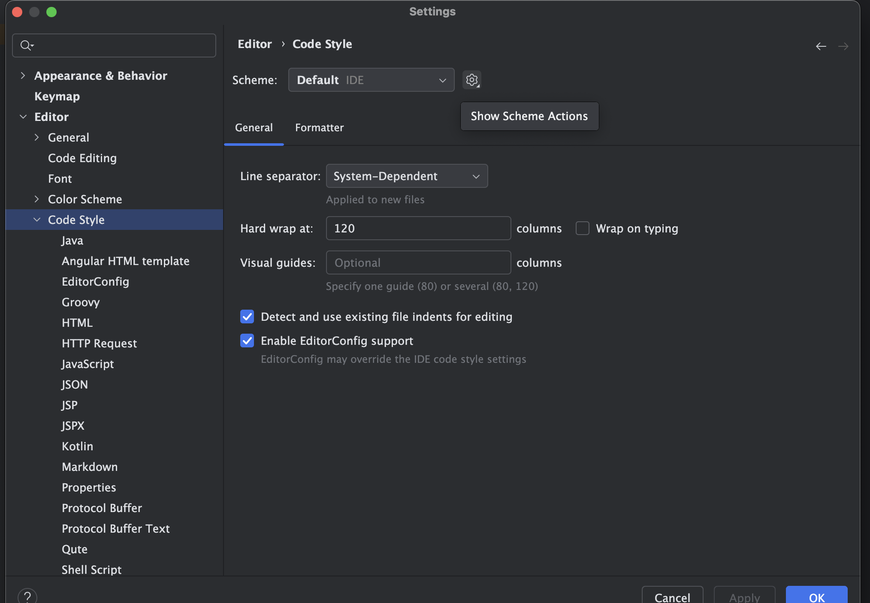Click the Visual guides input field

click(418, 262)
